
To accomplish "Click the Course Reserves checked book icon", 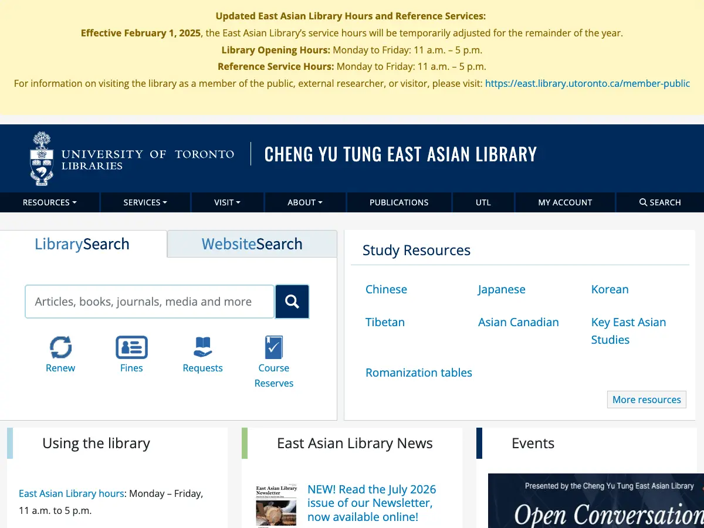I will tap(273, 347).
